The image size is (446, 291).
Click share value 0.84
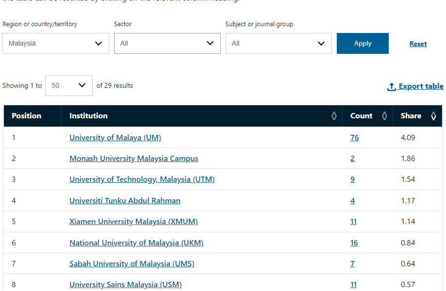(408, 242)
